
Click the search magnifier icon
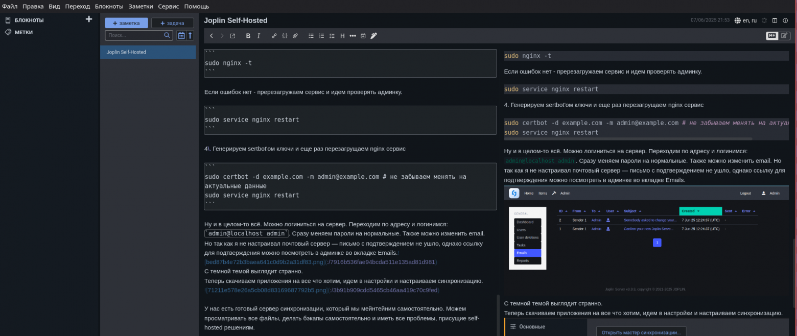[x=168, y=35]
